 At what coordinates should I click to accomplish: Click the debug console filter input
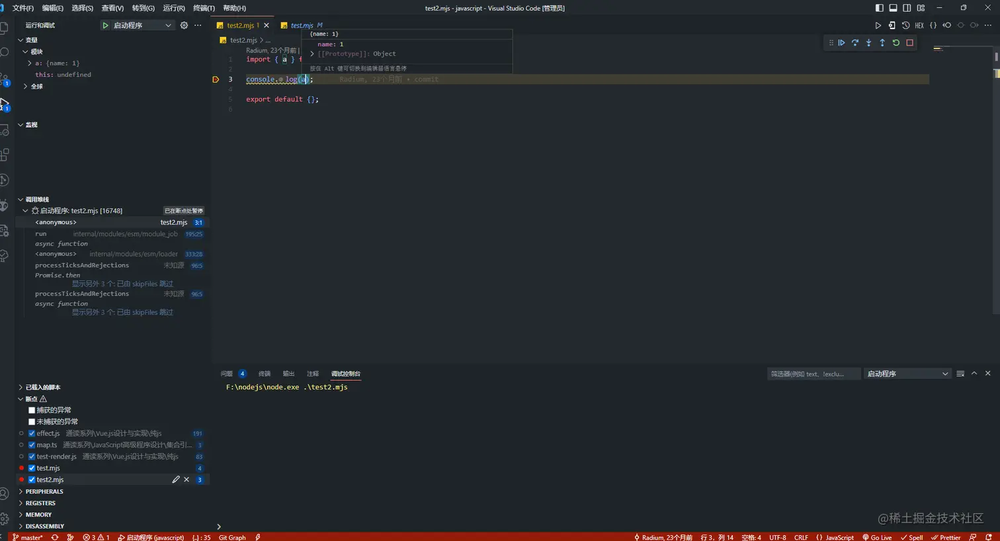813,374
